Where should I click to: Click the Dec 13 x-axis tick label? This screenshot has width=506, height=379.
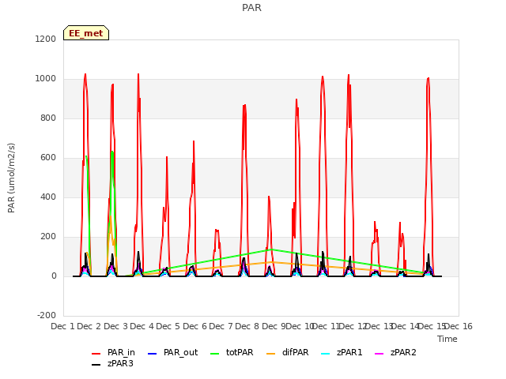(379, 326)
